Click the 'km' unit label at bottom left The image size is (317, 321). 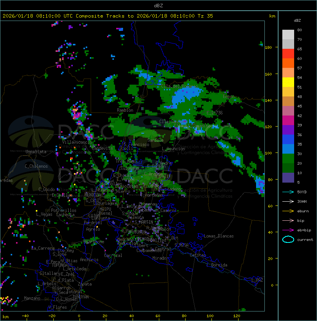(6, 317)
